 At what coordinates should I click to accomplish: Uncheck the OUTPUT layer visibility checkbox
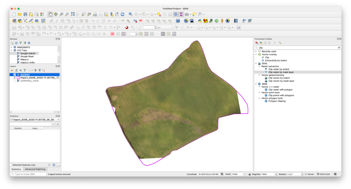[x=14, y=75]
